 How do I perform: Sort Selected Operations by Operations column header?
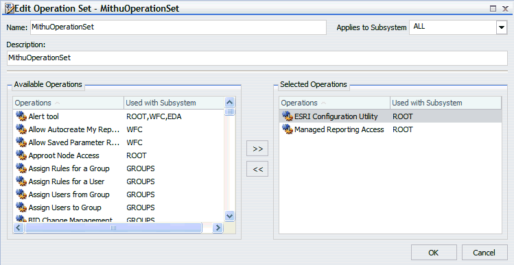pyautogui.click(x=335, y=103)
